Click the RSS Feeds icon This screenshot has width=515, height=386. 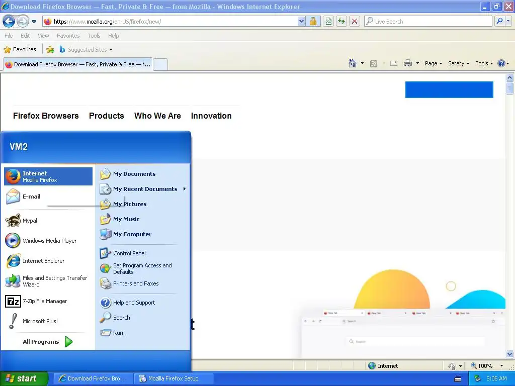(x=374, y=64)
